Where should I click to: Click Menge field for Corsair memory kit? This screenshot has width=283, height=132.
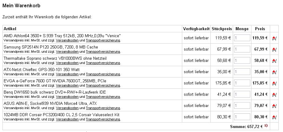pos(242,117)
